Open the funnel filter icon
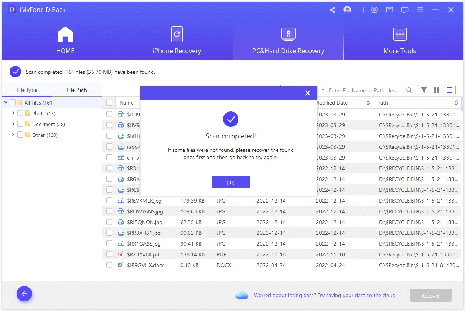This screenshot has height=311, width=465. [x=423, y=90]
